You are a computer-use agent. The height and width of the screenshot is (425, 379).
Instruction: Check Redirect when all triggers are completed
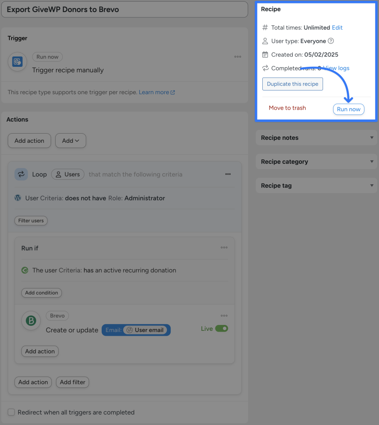tap(11, 412)
